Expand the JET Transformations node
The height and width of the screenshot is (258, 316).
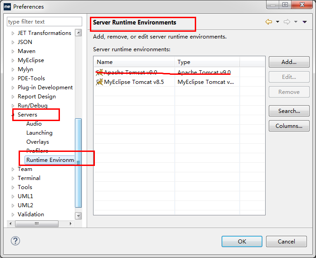tap(13, 33)
